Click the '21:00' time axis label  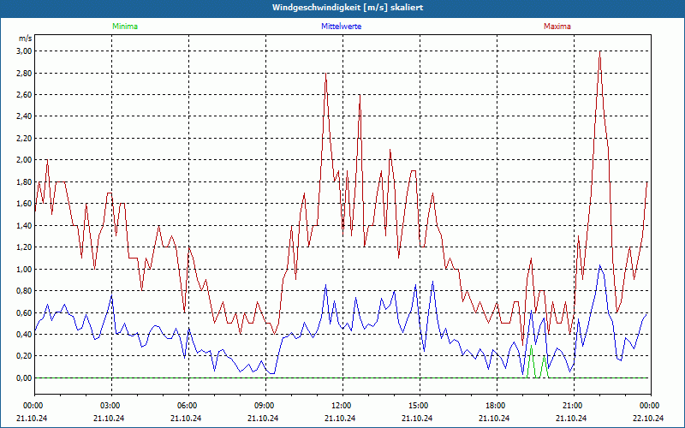coord(574,406)
